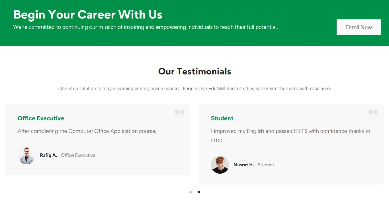
Task: Open Rafiq A.'s avatar photo
Action: click(26, 155)
